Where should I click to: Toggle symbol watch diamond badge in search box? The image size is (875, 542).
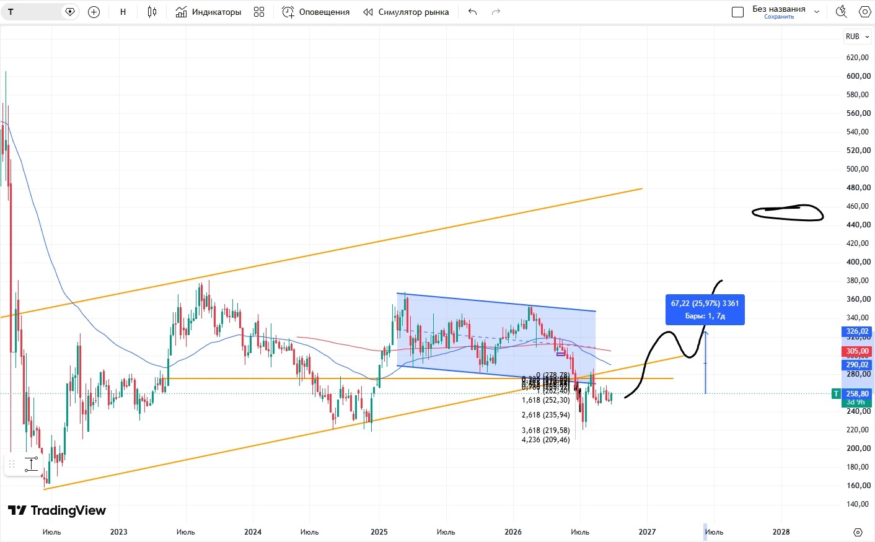70,12
